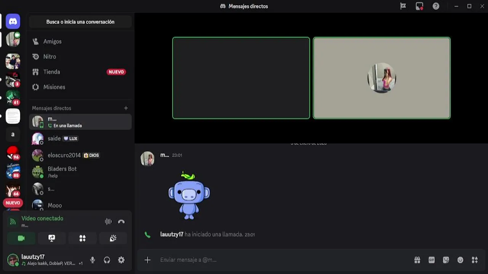Viewport: 488px width, 274px height.
Task: Start screen sharing
Action: coord(52,238)
